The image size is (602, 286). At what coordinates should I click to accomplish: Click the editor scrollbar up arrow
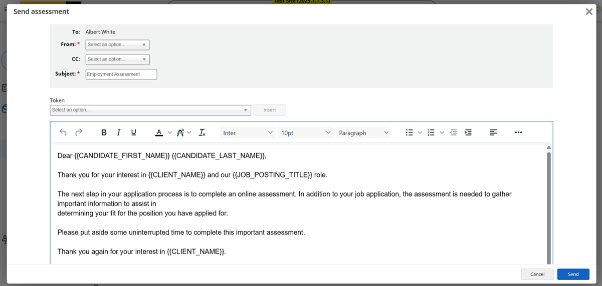point(548,147)
